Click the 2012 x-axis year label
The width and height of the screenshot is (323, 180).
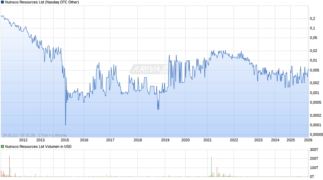point(23,140)
